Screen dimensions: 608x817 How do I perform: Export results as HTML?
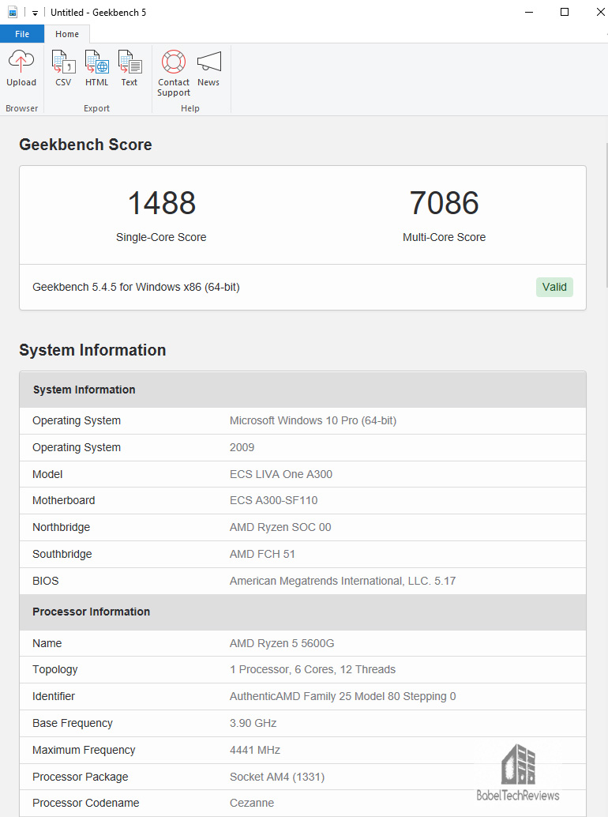coord(97,68)
